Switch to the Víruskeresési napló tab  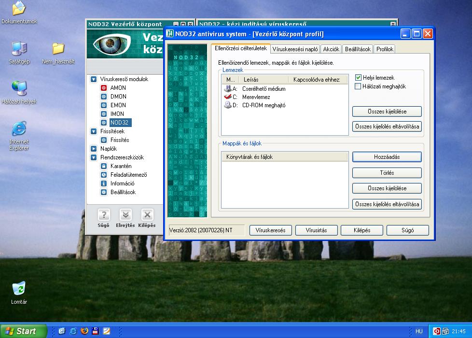coord(295,49)
